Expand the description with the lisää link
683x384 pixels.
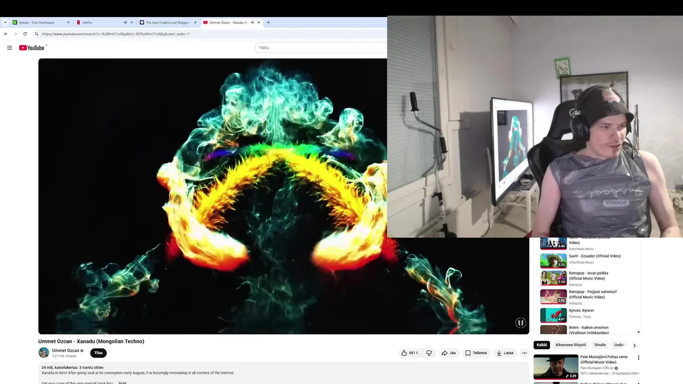click(123, 382)
